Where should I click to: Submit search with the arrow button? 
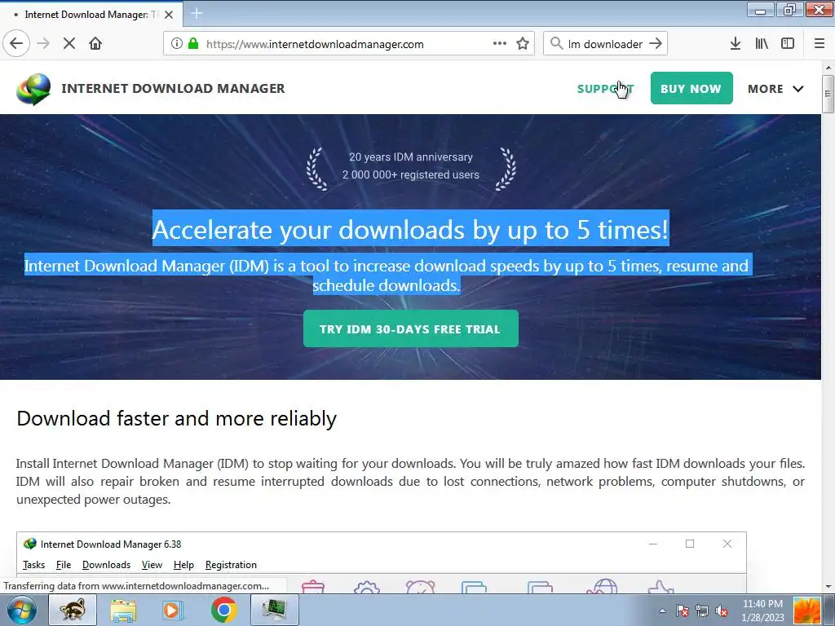pyautogui.click(x=656, y=44)
